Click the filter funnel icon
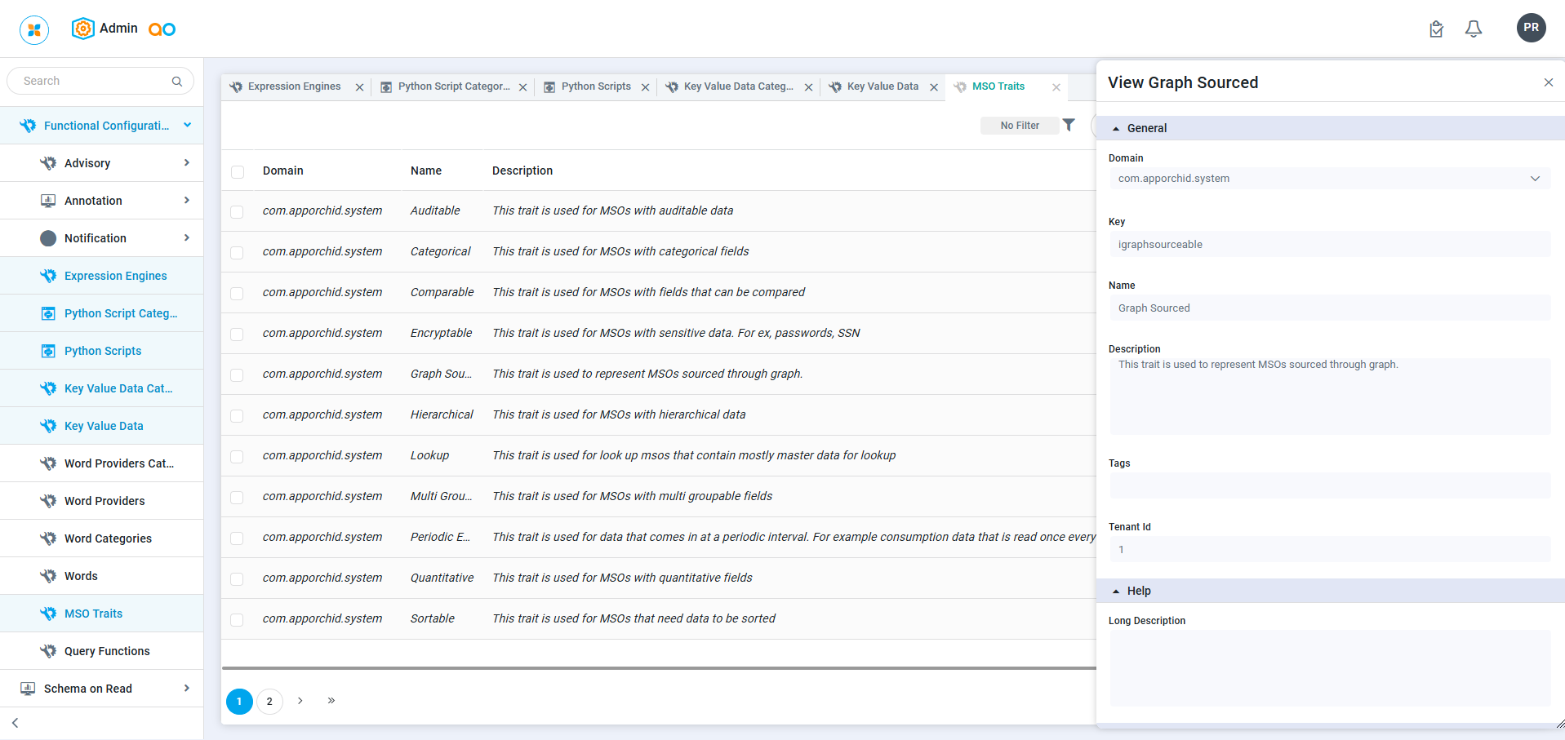Screen dimensions: 1565x740 1069,125
